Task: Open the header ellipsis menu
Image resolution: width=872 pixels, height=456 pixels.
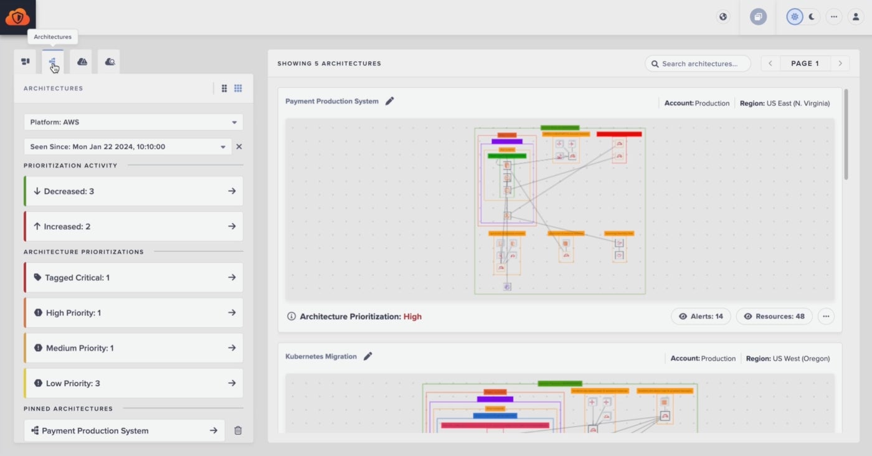Action: 834,17
